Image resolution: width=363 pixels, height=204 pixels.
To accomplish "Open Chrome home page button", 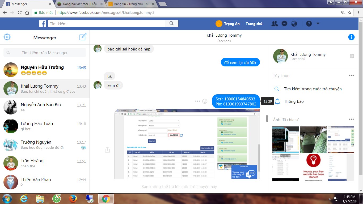I will tap(27, 12).
